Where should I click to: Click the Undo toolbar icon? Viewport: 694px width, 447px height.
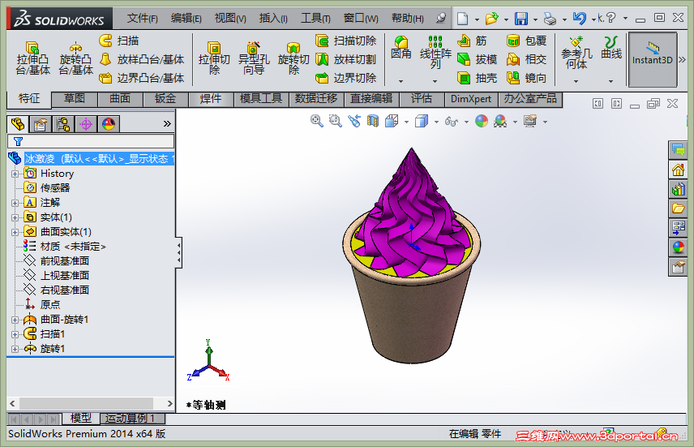pos(579,18)
